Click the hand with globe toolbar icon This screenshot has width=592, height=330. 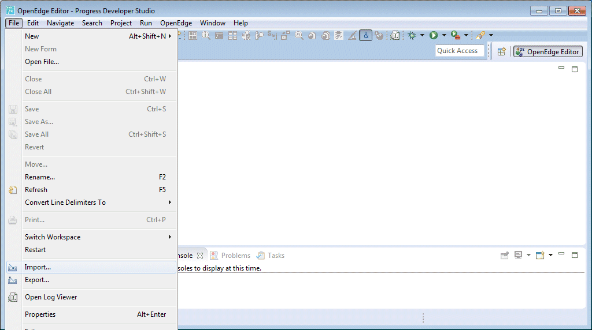click(x=379, y=36)
